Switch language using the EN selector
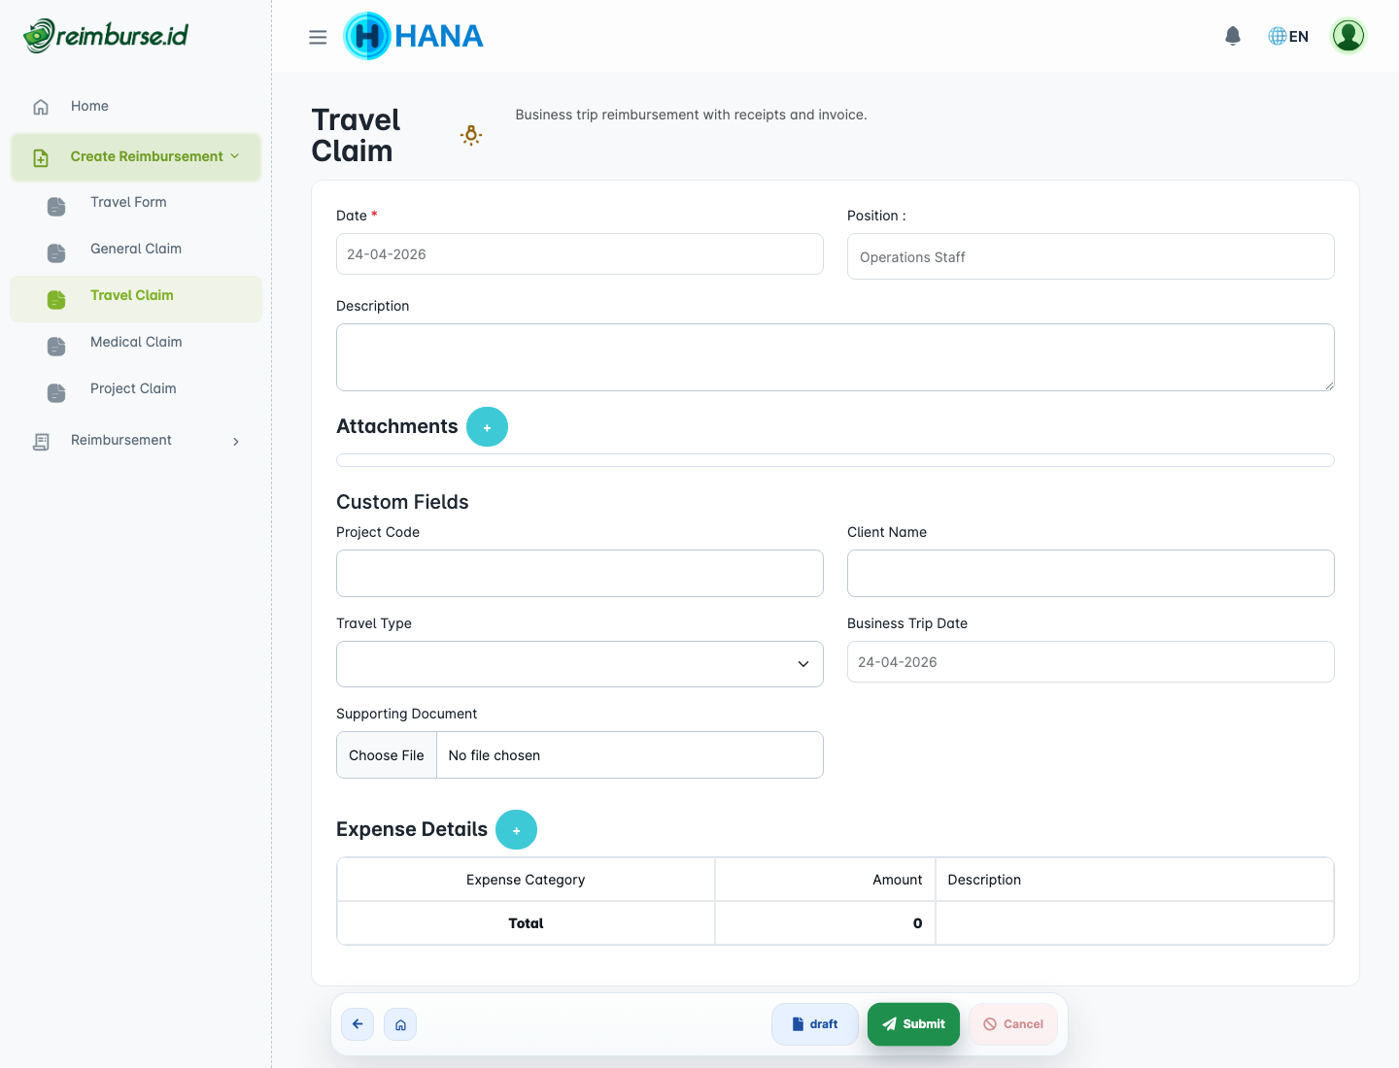 1288,36
